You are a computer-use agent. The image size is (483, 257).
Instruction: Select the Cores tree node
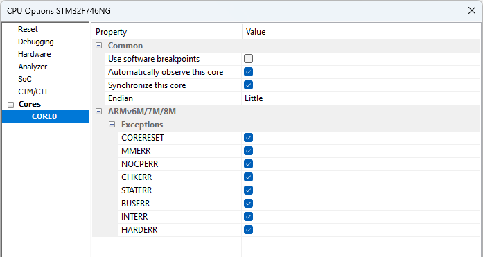(30, 104)
